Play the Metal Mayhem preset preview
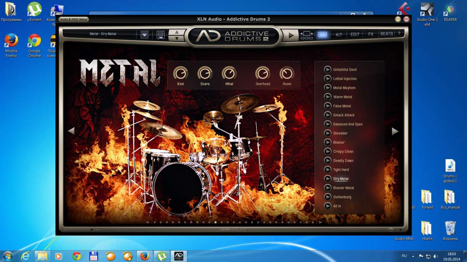Image resolution: width=467 pixels, height=262 pixels. 328,88
